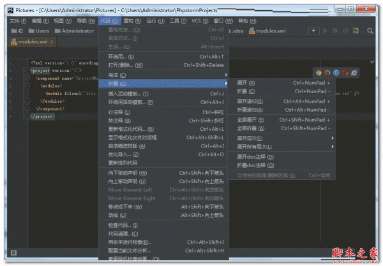Expand the 完成 (C) submenu arrow

coord(226,75)
